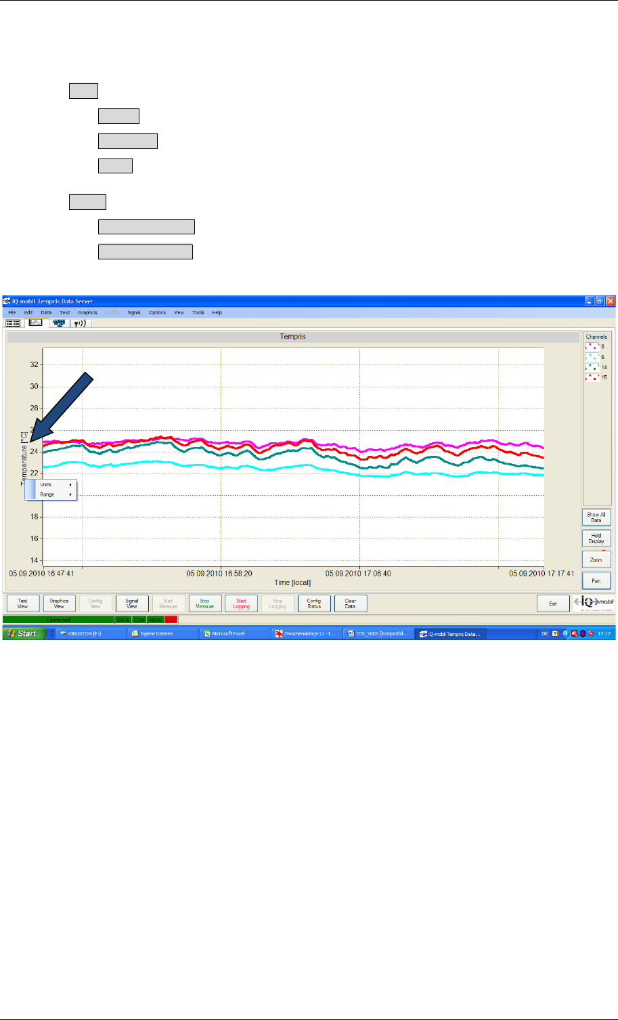Click the Time [local] axis label
The image size is (618, 1020).
click(292, 582)
